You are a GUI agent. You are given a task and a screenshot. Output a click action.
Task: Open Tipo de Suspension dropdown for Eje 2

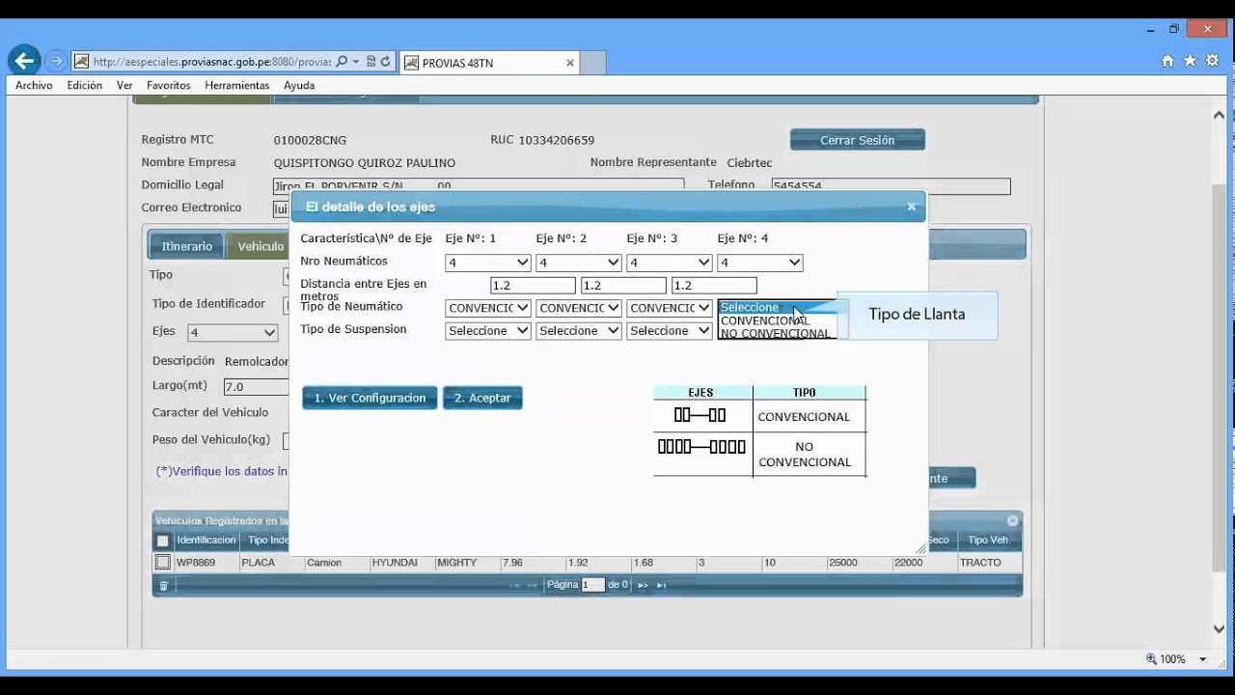point(579,330)
